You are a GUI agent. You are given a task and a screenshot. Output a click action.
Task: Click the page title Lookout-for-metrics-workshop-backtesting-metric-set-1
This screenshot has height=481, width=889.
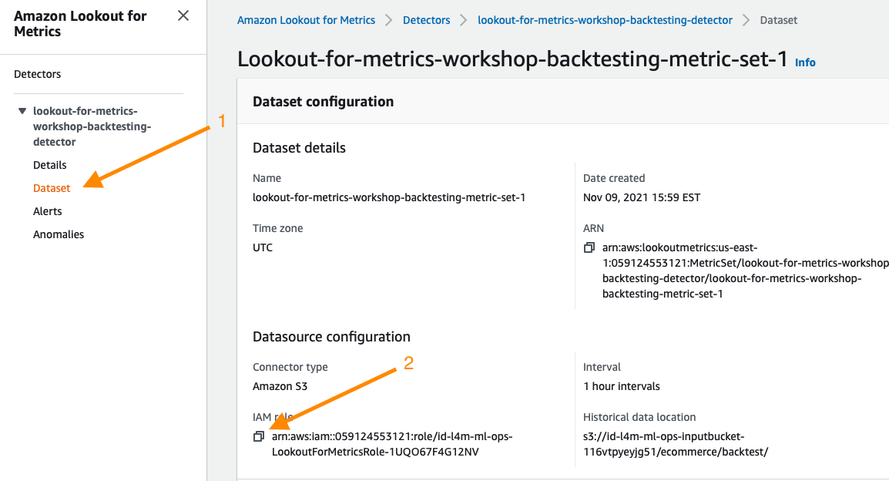[x=512, y=59]
